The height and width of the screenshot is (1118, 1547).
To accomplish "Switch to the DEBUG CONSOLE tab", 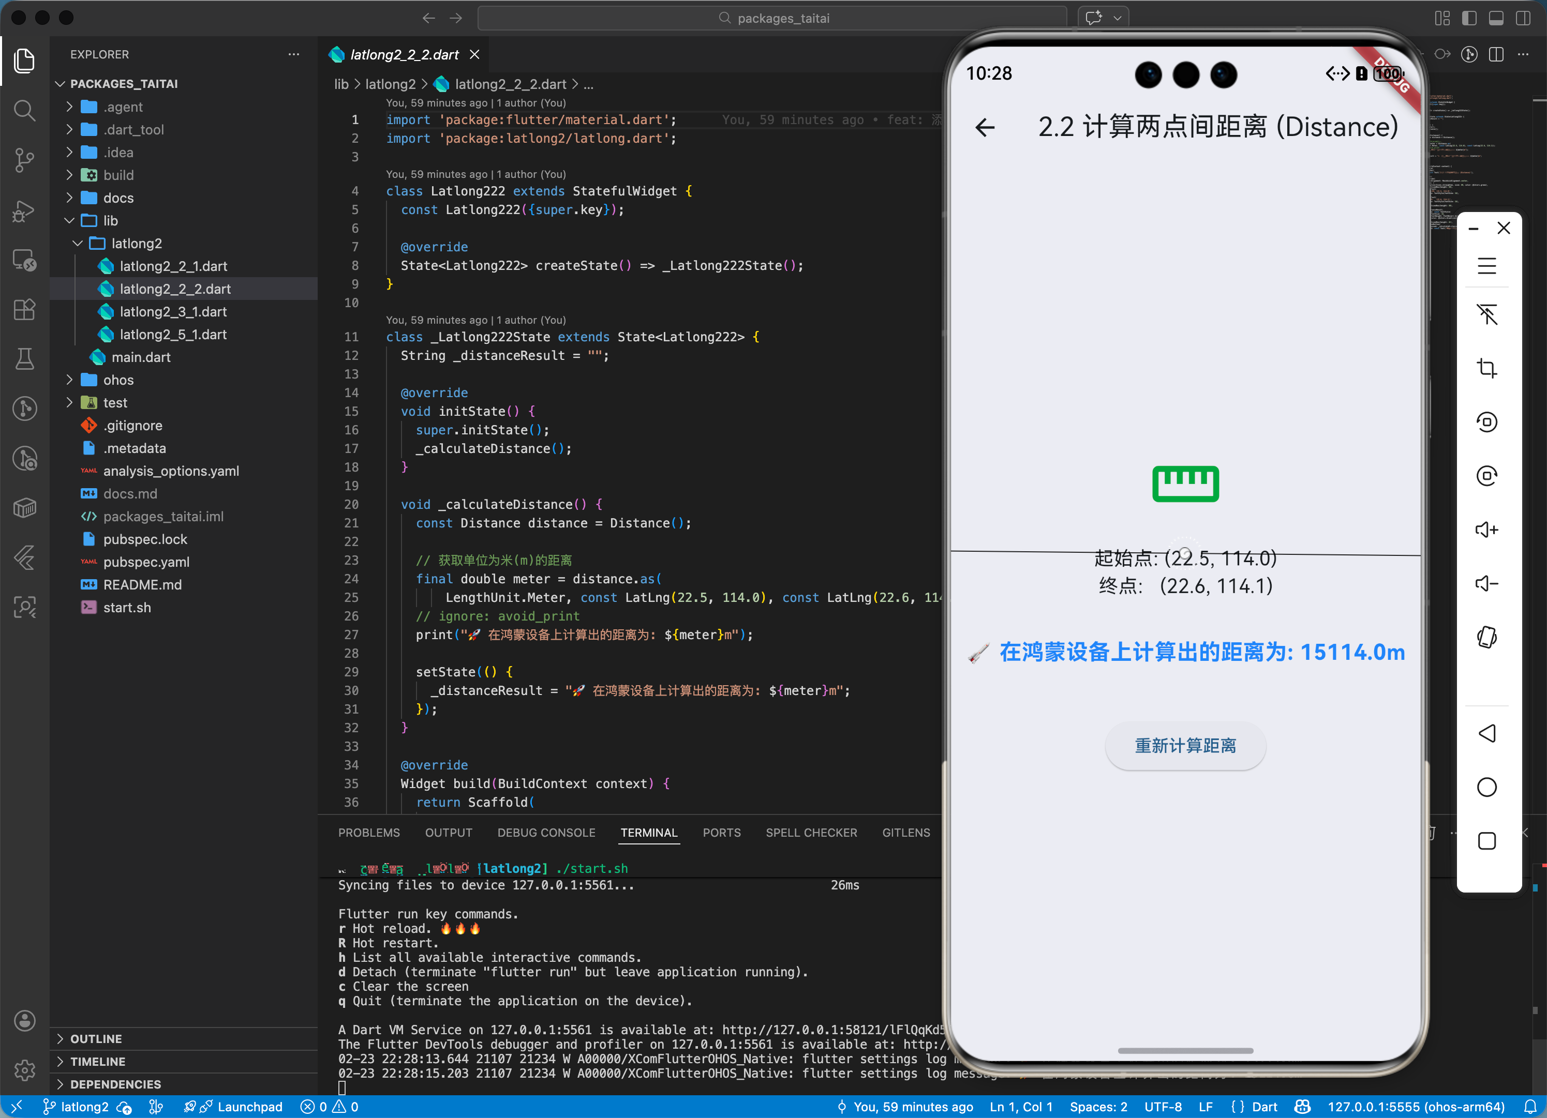I will (x=546, y=833).
